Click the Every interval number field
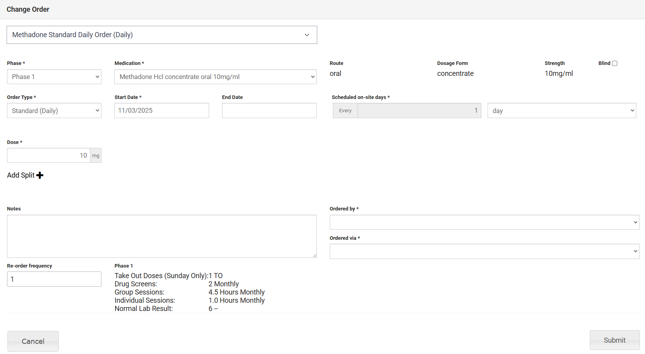This screenshot has height=354, width=645. click(419, 111)
